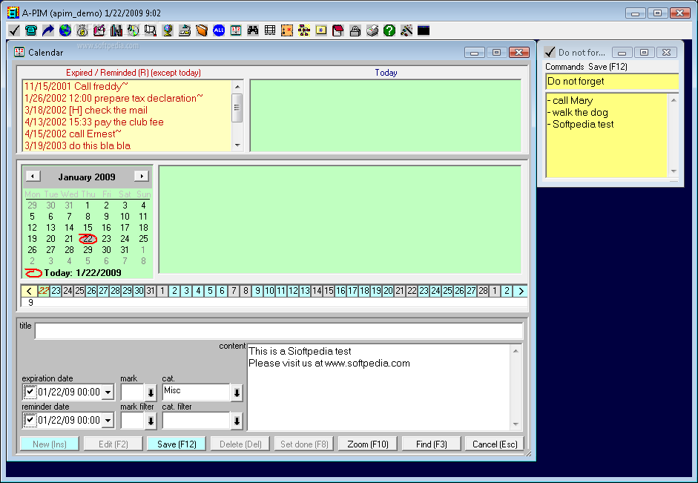This screenshot has width=698, height=483.
Task: Go to previous month in calendar
Action: click(33, 177)
